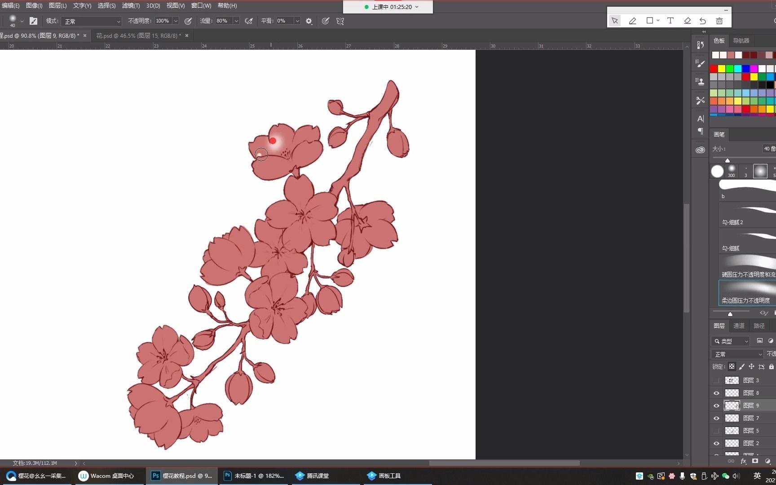Viewport: 776px width, 485px height.
Task: Open symmetry paint butterfly options
Action: tap(340, 21)
